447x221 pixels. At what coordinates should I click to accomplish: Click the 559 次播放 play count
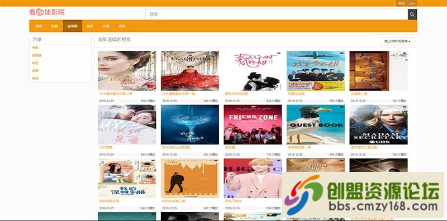click(336, 155)
